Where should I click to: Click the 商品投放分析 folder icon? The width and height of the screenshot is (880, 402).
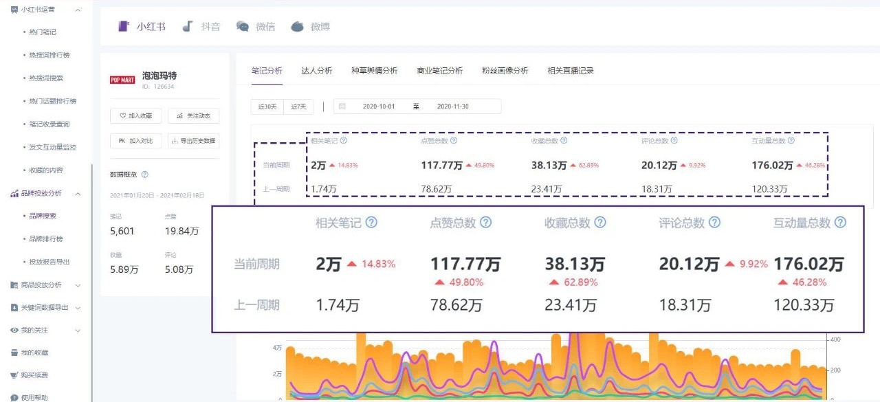(x=14, y=285)
